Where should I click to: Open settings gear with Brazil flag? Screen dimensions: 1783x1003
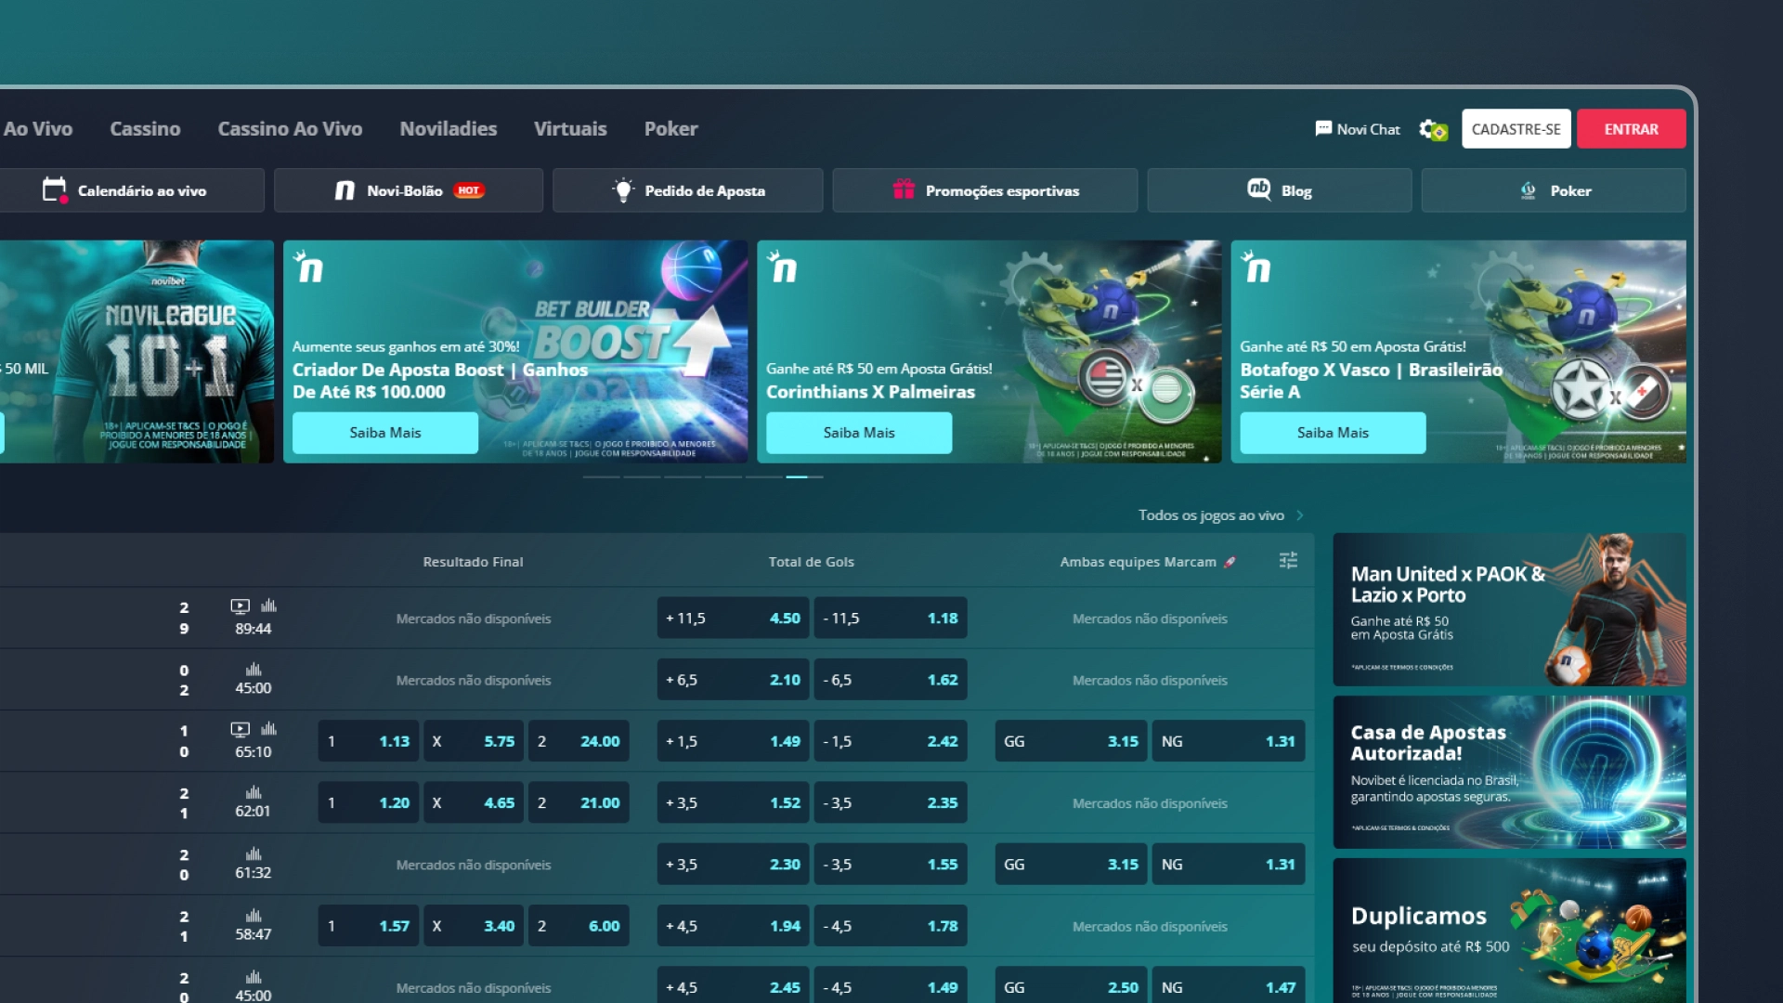click(1433, 130)
